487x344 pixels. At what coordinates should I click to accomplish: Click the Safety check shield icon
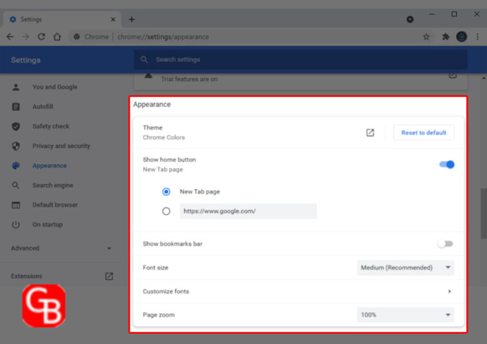point(16,126)
